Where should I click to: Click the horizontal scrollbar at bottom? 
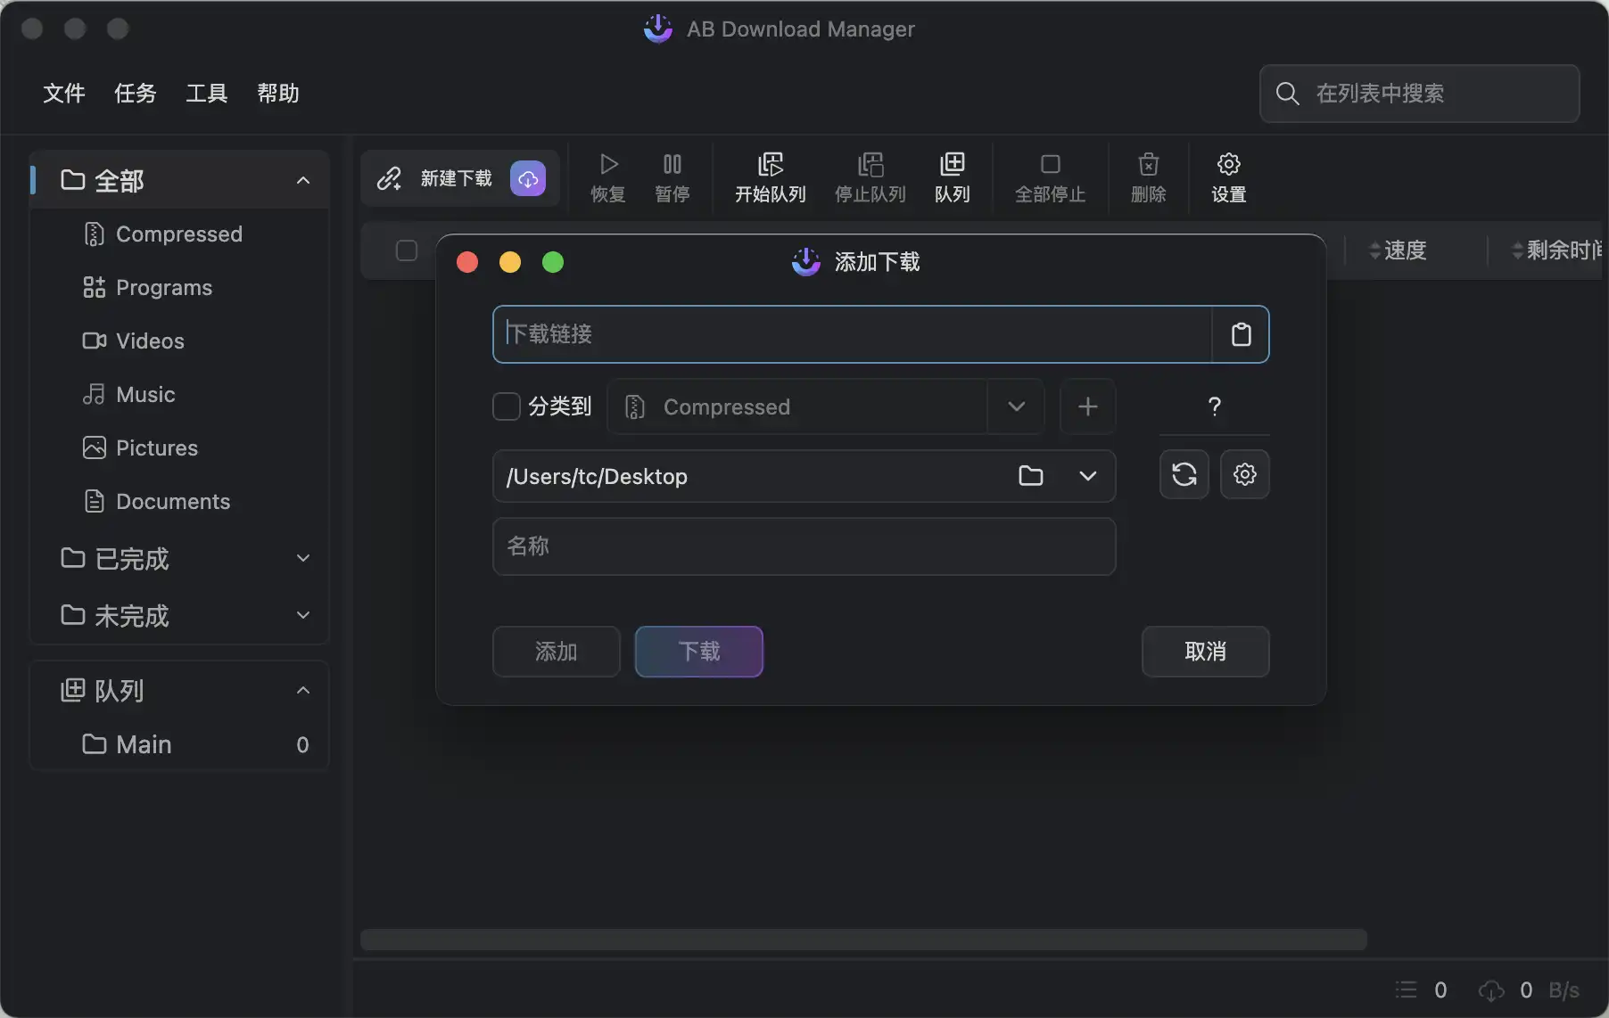click(863, 940)
